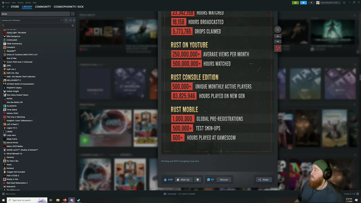Go to previous news post arrow
The width and height of the screenshot is (361, 203).
click(278, 36)
